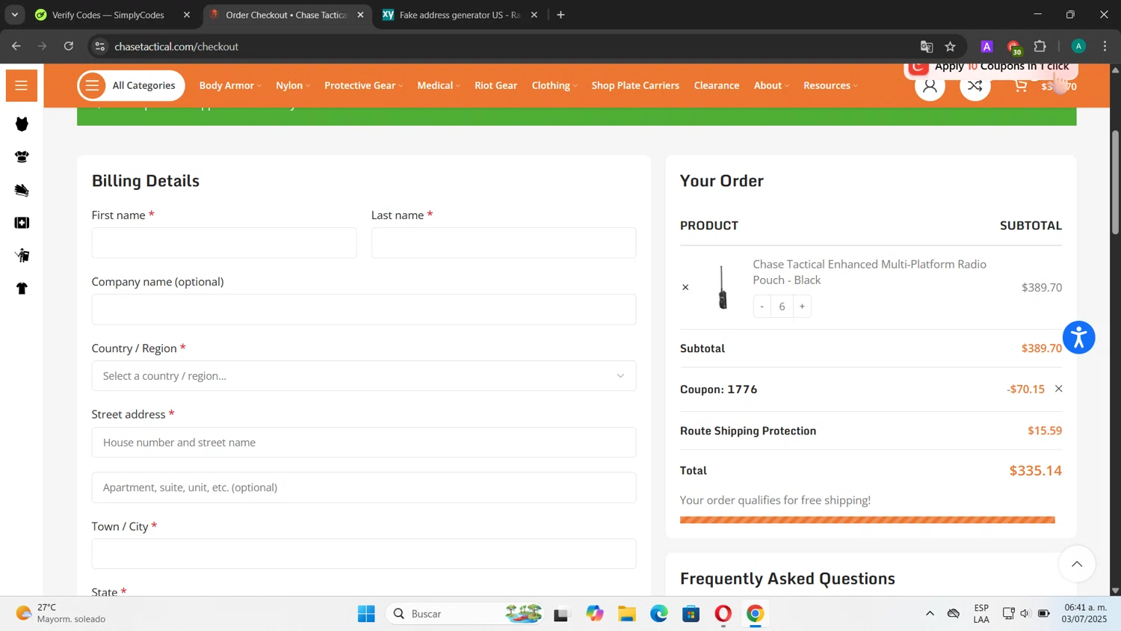Screen dimensions: 1121x631
Task: Click the purple A extension icon
Action: point(986,46)
